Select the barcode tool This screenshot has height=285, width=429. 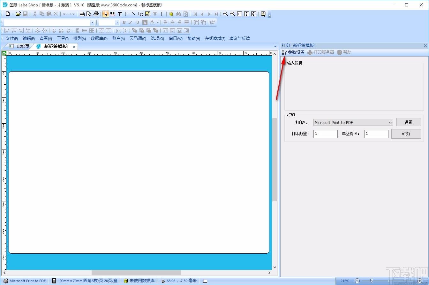113,14
